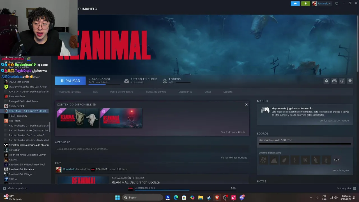Pause the REANIMAL download
Image resolution: width=359 pixels, height=202 pixels.
pos(70,81)
